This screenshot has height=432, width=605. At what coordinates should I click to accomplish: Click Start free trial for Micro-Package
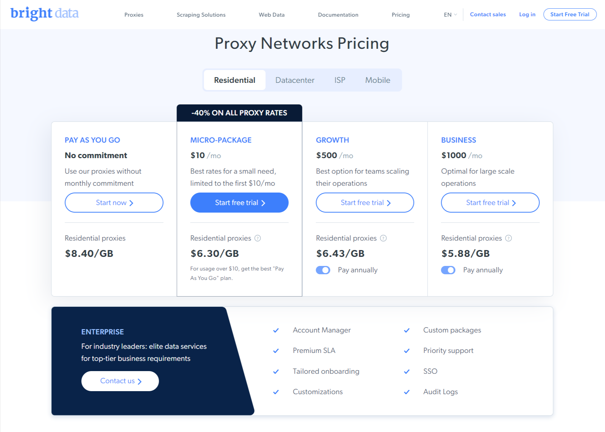(239, 203)
